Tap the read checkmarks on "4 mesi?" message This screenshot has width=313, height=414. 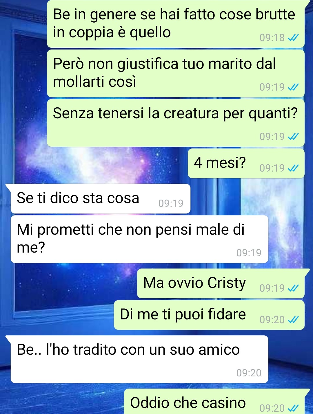click(x=293, y=168)
